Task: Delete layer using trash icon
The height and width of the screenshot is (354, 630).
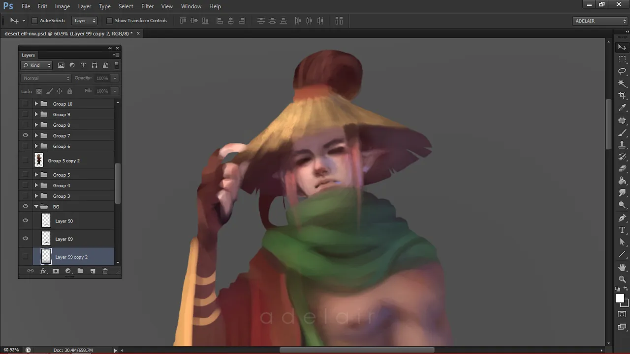Action: 105,271
